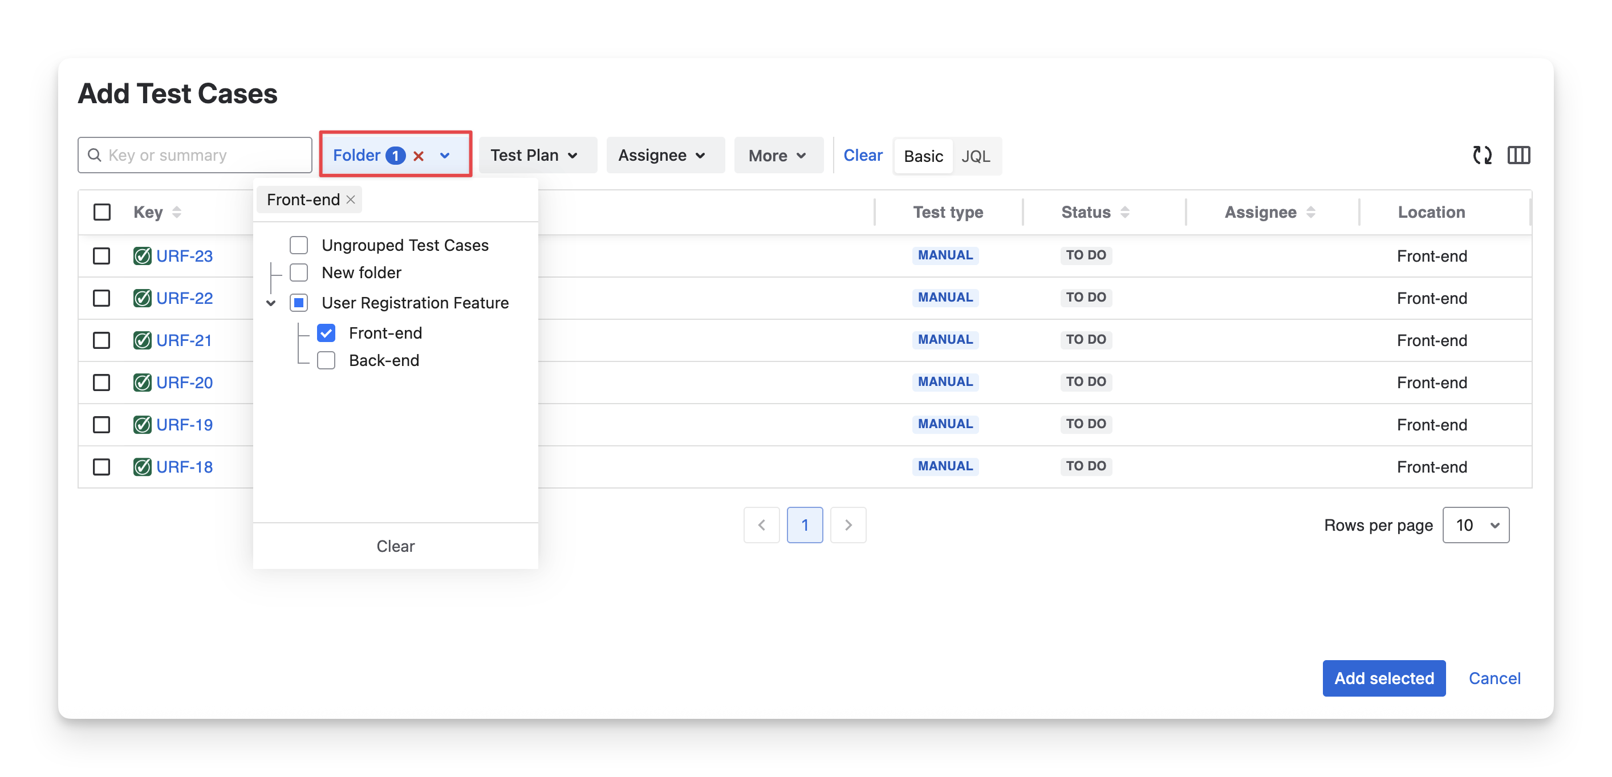Select all rows with header checkbox
1612x777 pixels.
click(x=102, y=212)
